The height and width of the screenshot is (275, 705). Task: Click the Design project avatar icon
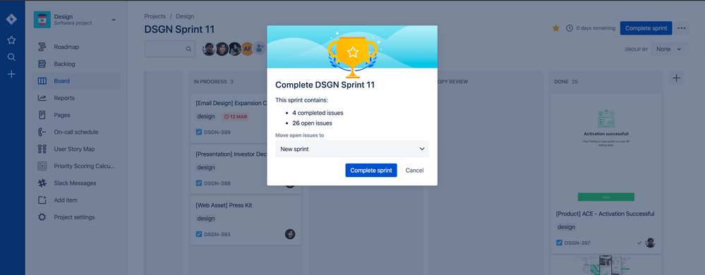(x=42, y=20)
